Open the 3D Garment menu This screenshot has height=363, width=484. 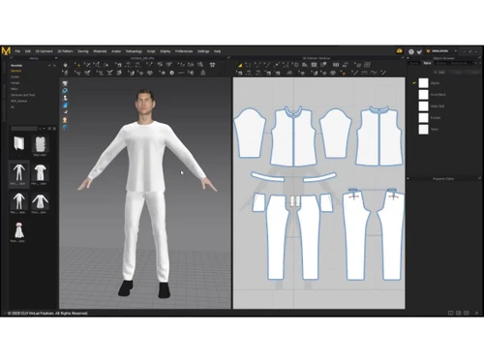point(45,51)
